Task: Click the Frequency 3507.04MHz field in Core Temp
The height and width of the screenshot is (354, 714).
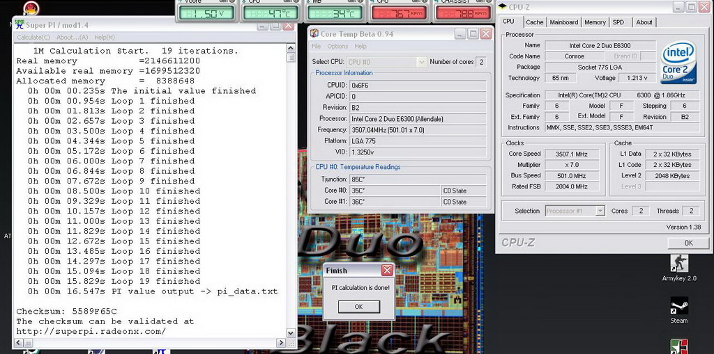Action: [x=418, y=130]
